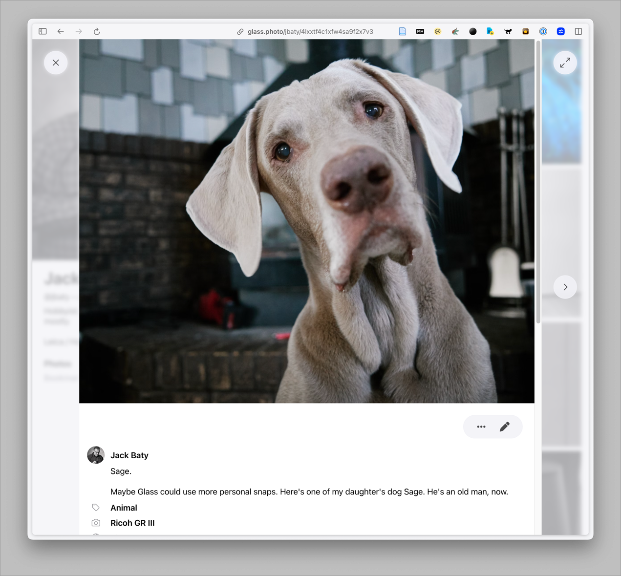Click the black cat extension icon
Viewport: 621px width, 576px height.
tap(508, 31)
